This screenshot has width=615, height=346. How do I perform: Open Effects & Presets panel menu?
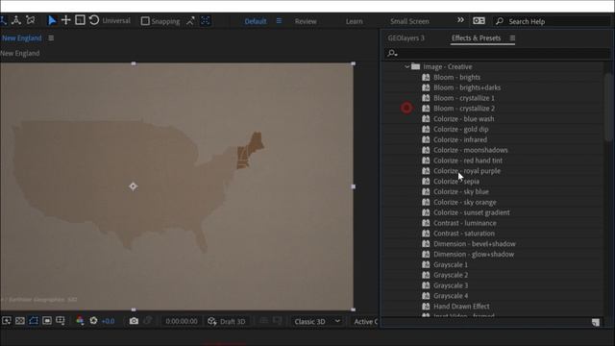(512, 38)
